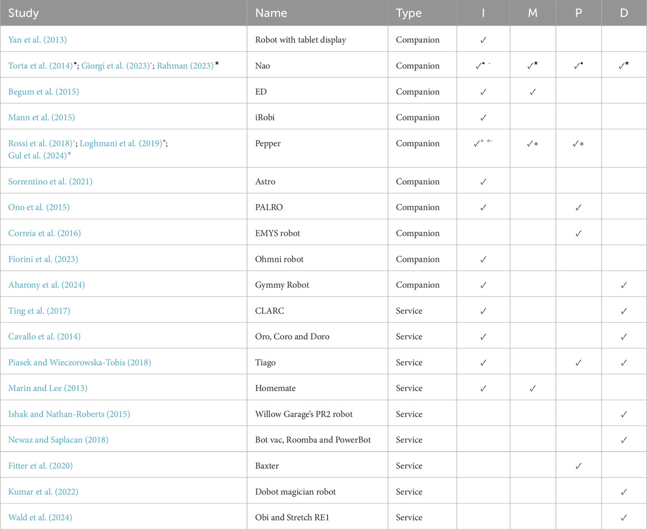Select the Willow Garage's PR2 robot cell
The image size is (647, 529).
[304, 414]
